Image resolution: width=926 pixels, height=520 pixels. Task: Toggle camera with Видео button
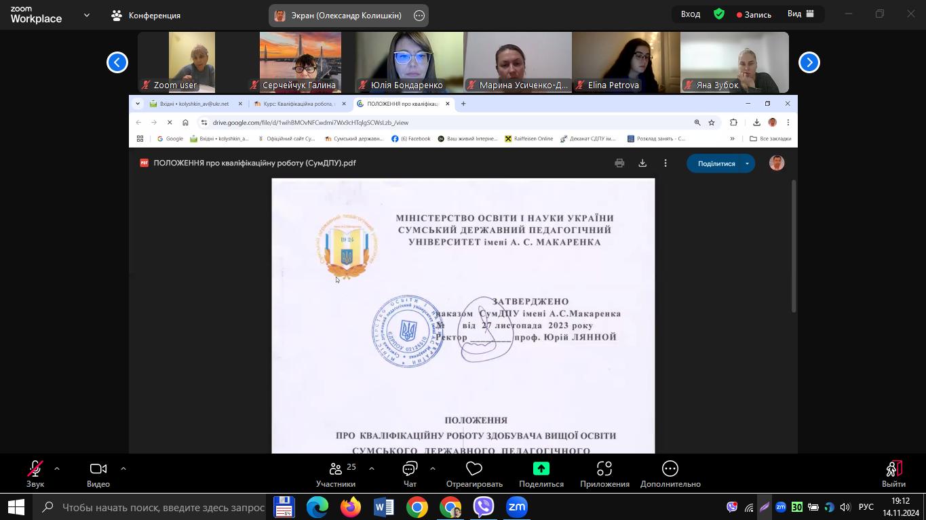point(98,473)
